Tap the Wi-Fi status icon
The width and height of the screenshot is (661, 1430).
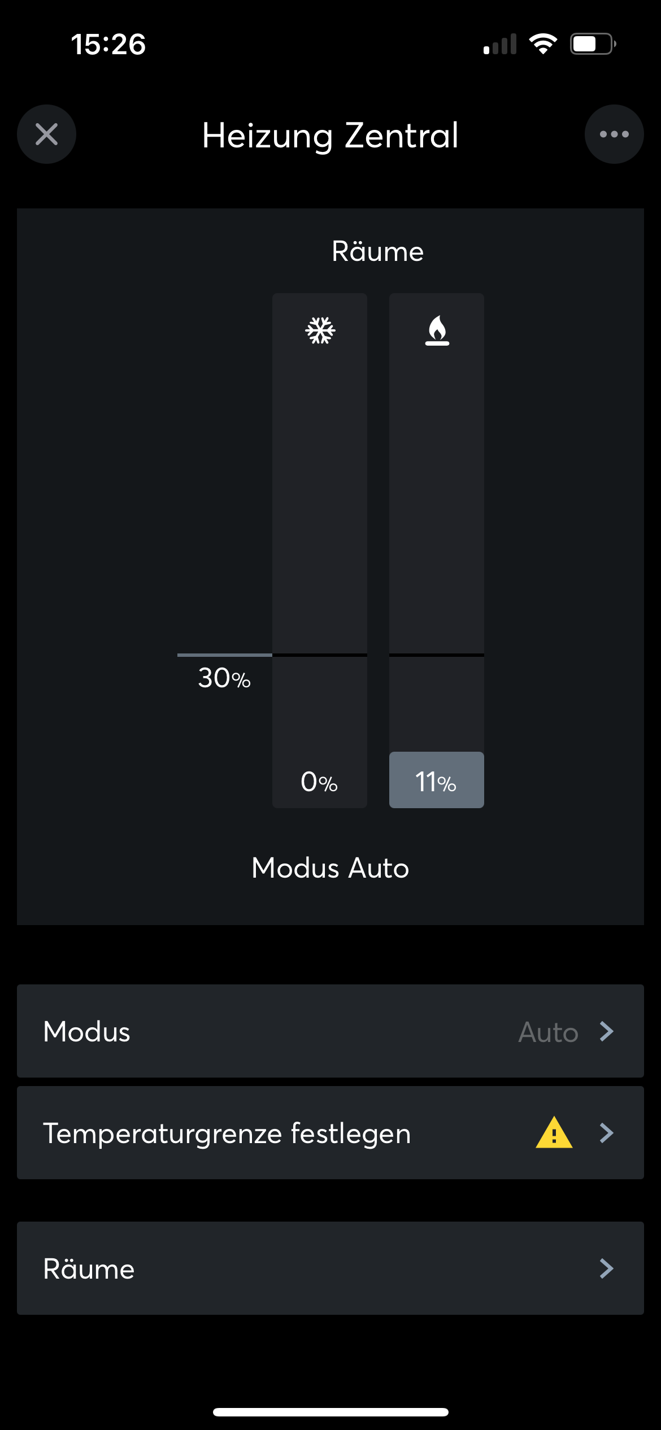[543, 44]
